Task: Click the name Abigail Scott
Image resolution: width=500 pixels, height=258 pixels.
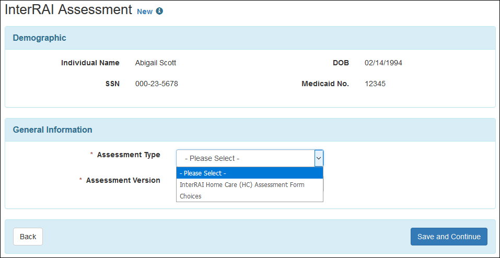Action: (x=156, y=63)
